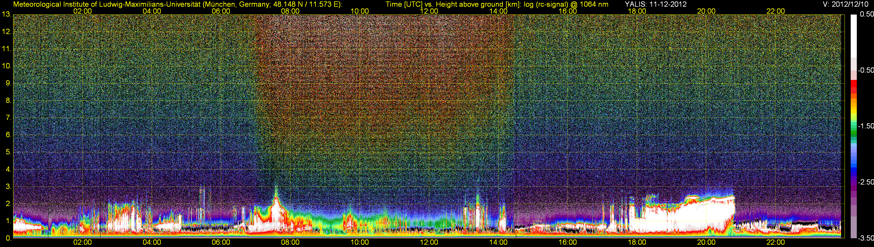
Task: Click the 12 km label on the height axis
Action: coord(6,31)
